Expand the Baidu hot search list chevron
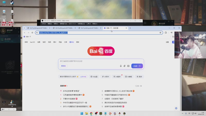Viewport: 206px width, 116px height. [x=67, y=86]
